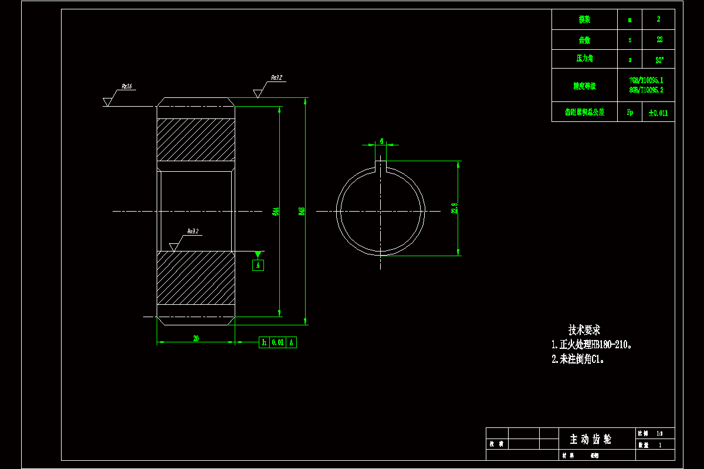704x469 pixels.
Task: Select the 22.8 keyway height dimension
Action: 454,209
